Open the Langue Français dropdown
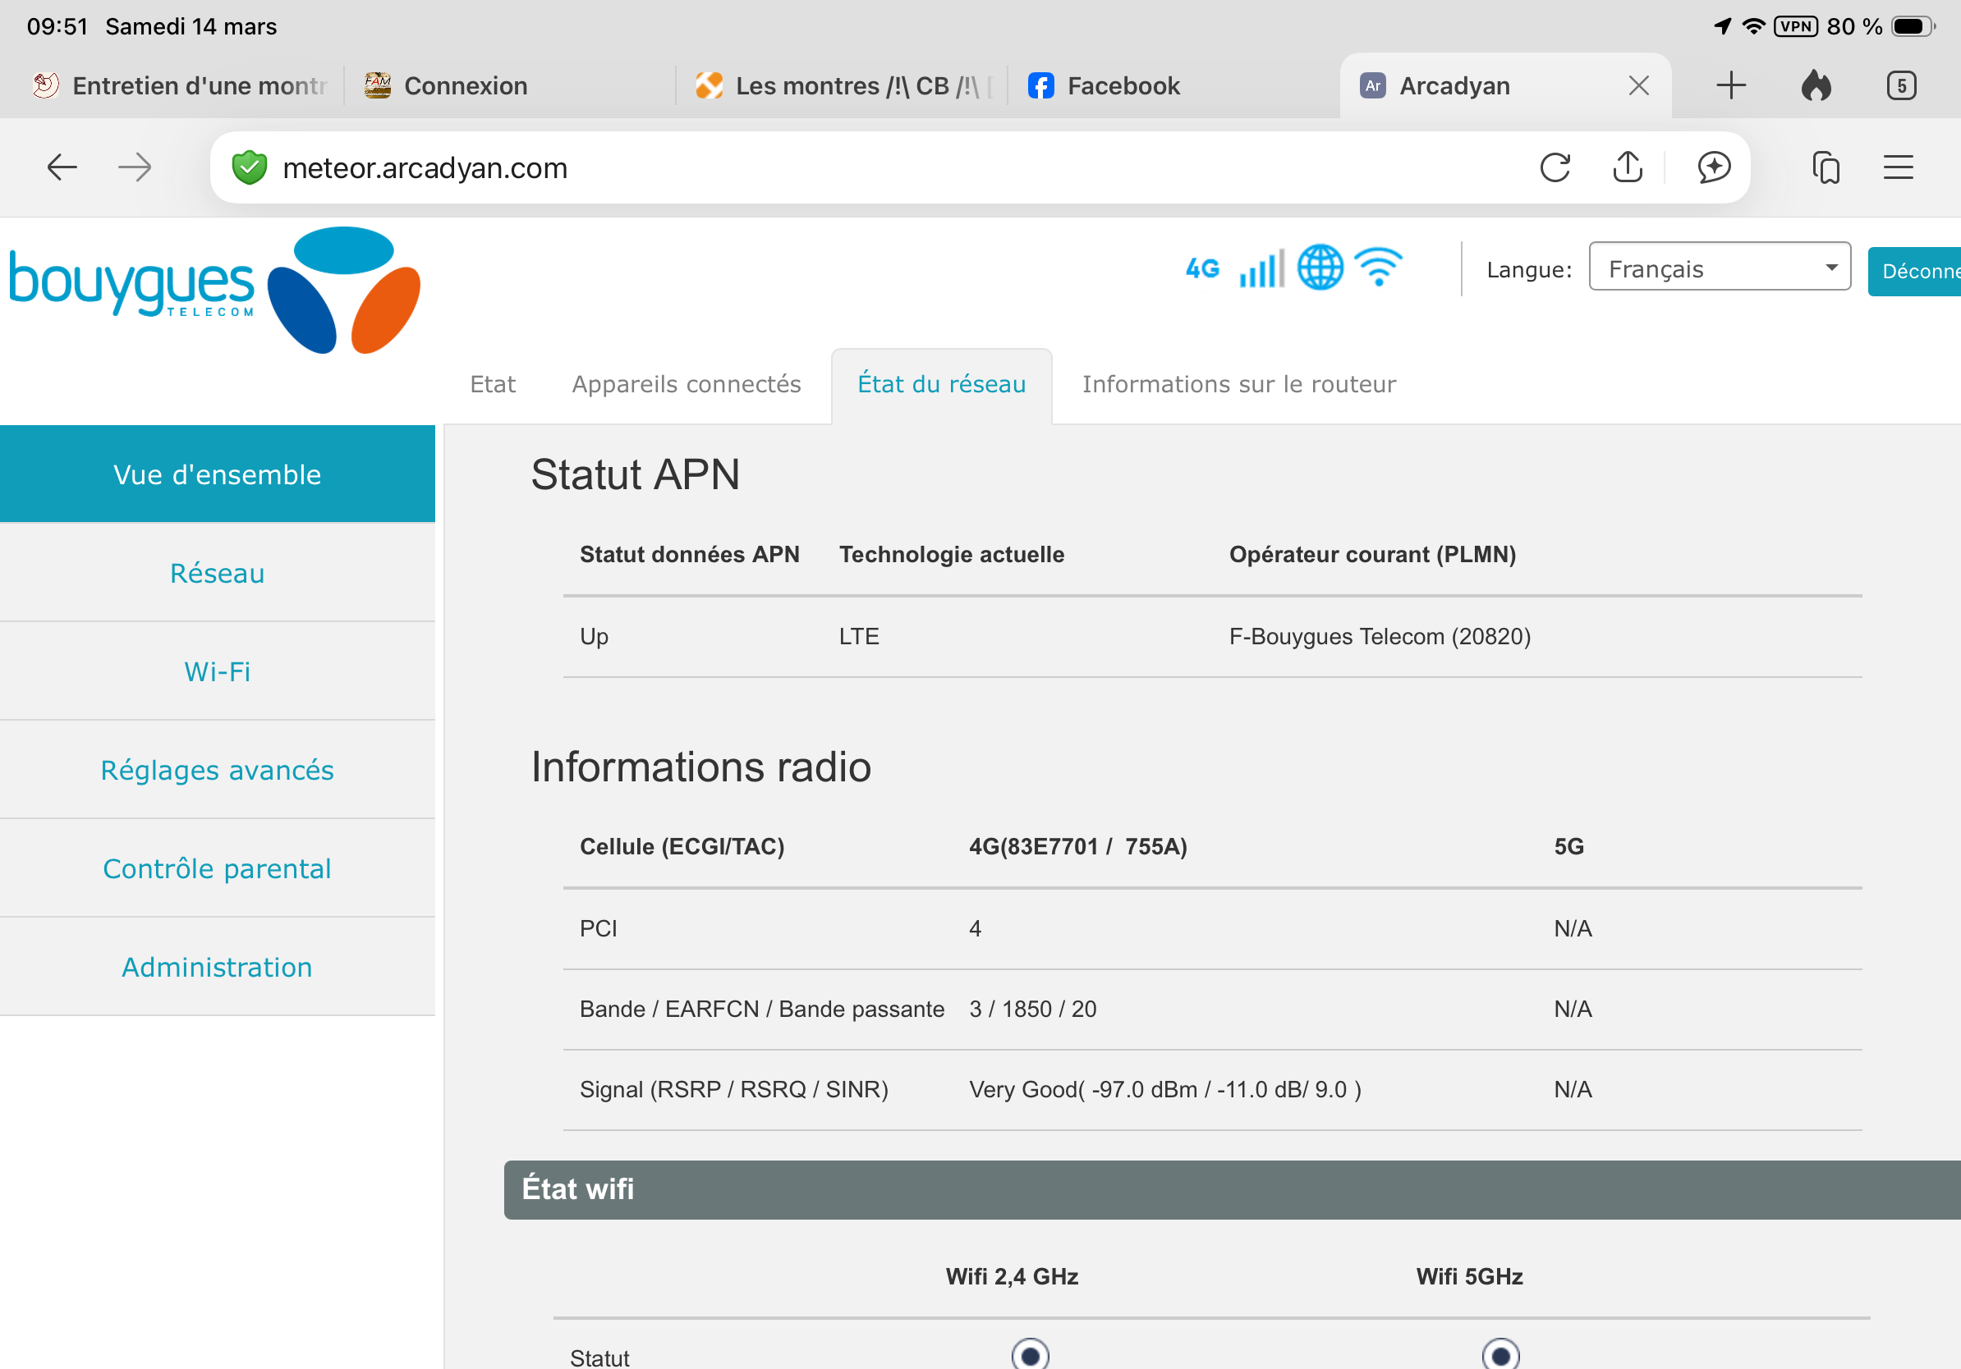The height and width of the screenshot is (1369, 1961). 1720,266
